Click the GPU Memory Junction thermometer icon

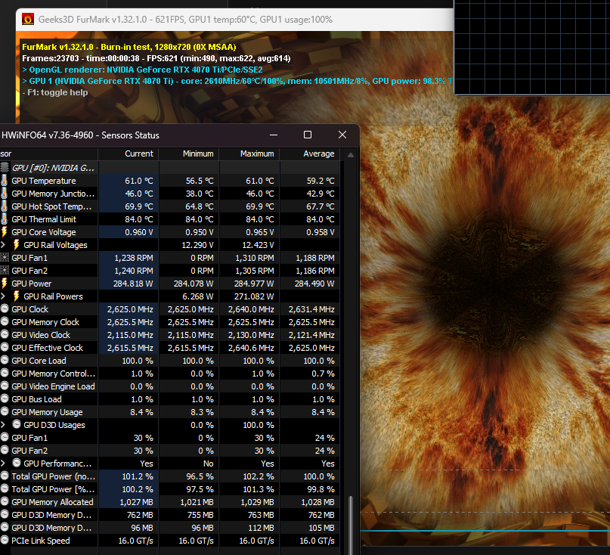pos(5,193)
